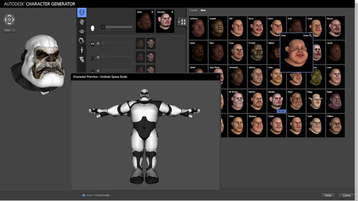The height and width of the screenshot is (201, 358).
Task: Choose the Johnny face preset
Action: coord(257,76)
